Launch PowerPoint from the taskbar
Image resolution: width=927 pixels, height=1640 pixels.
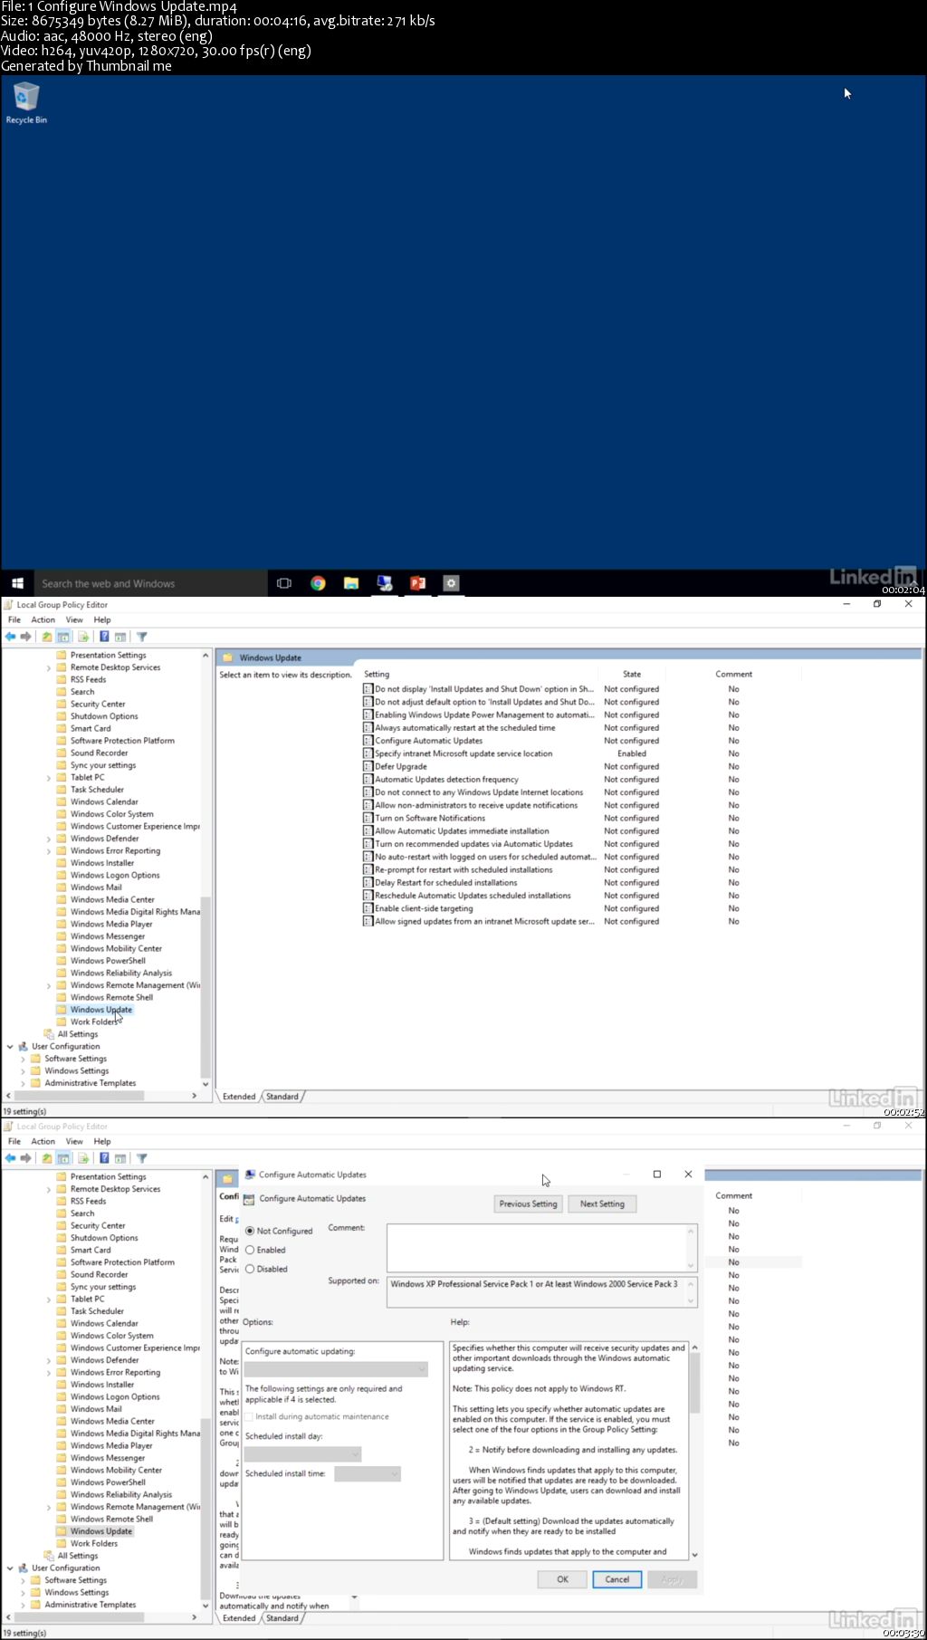click(x=417, y=583)
